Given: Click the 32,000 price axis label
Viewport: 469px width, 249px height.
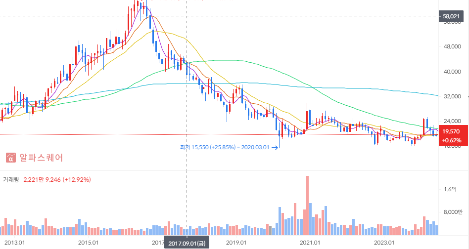Looking at the screenshot, I should (452, 96).
